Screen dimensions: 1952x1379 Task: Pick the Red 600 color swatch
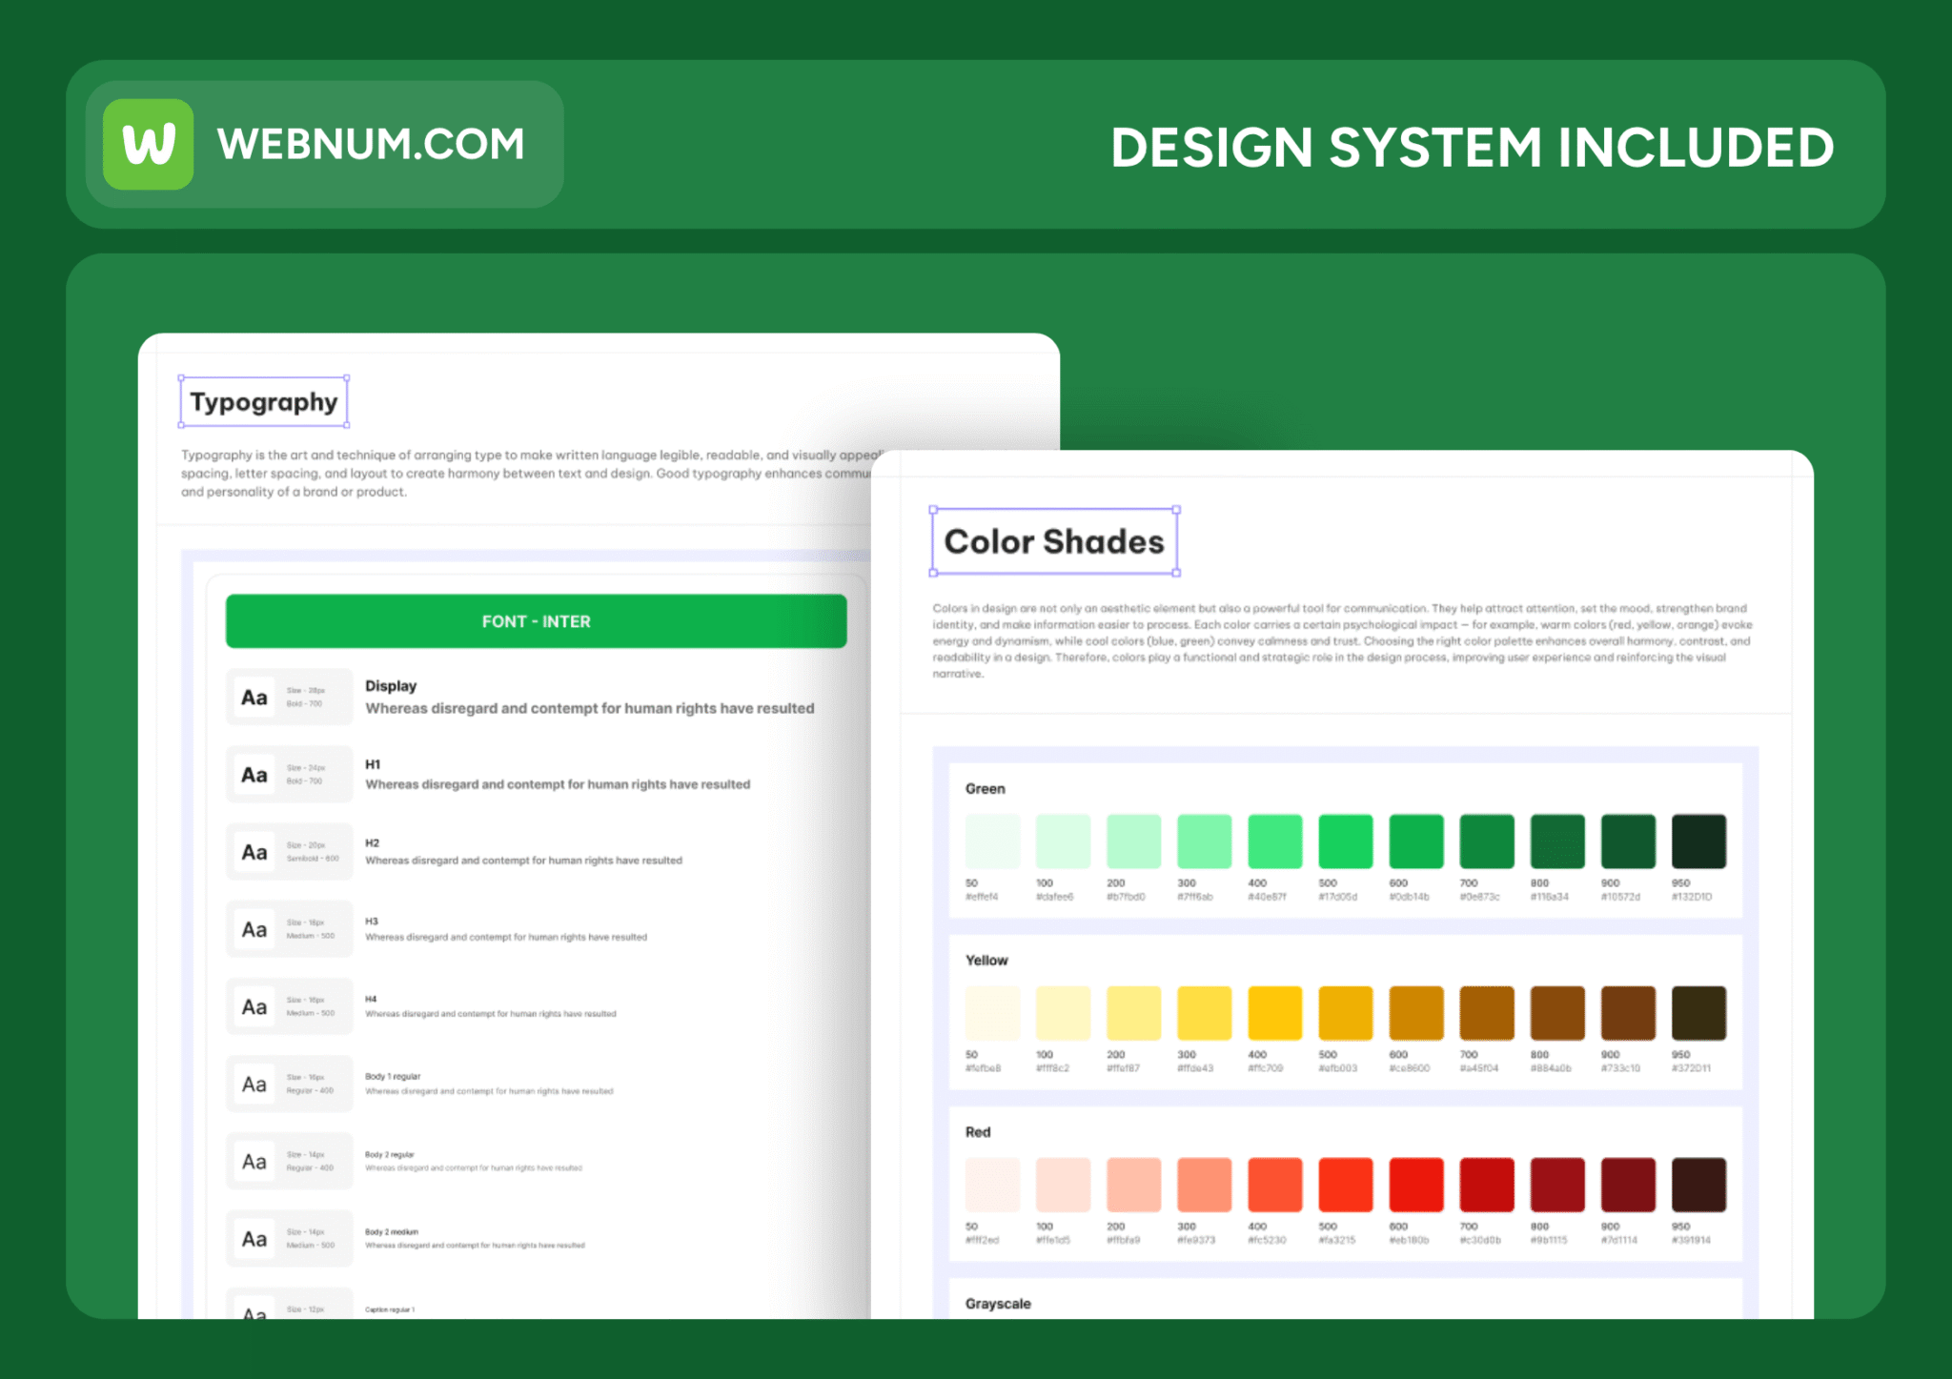(x=1415, y=1185)
